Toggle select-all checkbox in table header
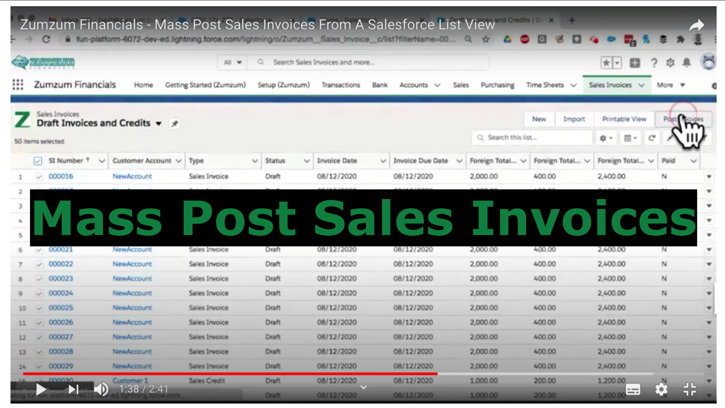The width and height of the screenshot is (725, 408). 38,161
